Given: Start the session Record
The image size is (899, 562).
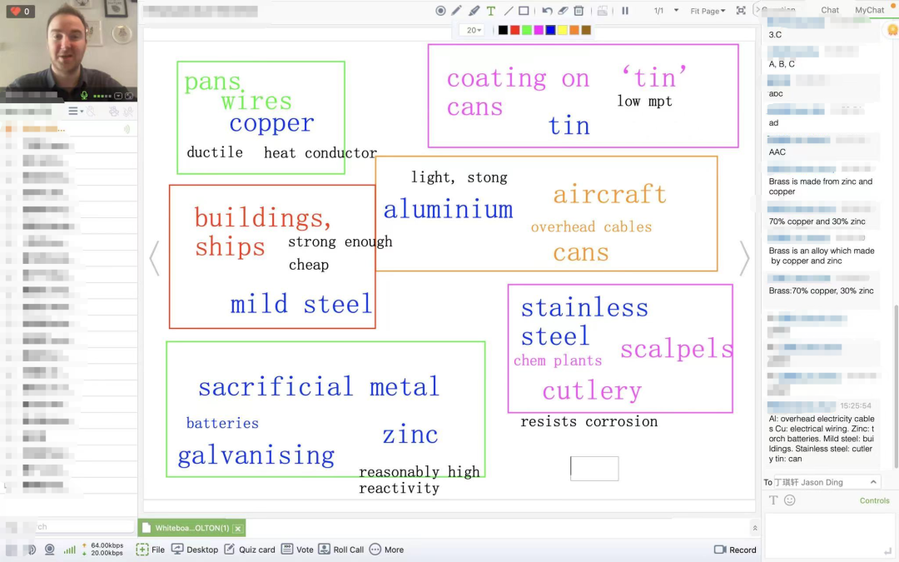Looking at the screenshot, I should [x=735, y=550].
